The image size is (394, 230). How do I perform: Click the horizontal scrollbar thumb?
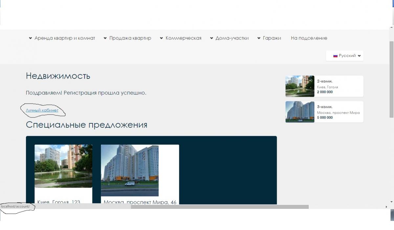tap(219, 207)
